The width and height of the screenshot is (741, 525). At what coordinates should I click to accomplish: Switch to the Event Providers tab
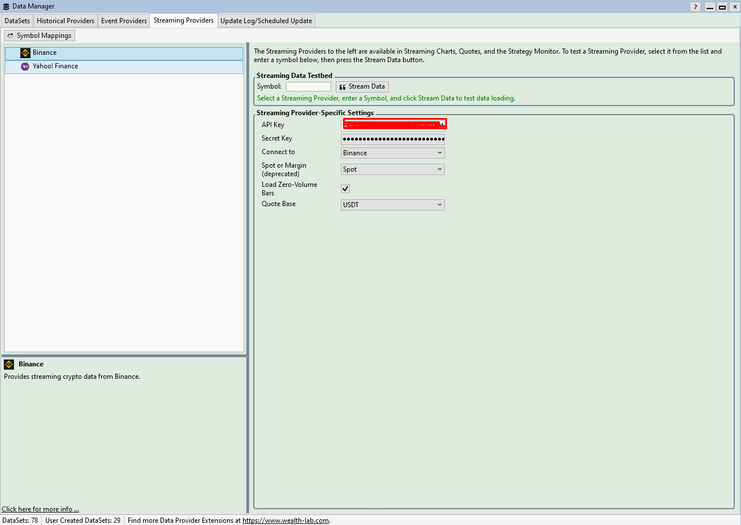click(x=124, y=21)
